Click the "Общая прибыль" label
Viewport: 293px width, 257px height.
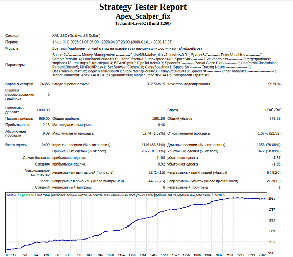coord(66,119)
